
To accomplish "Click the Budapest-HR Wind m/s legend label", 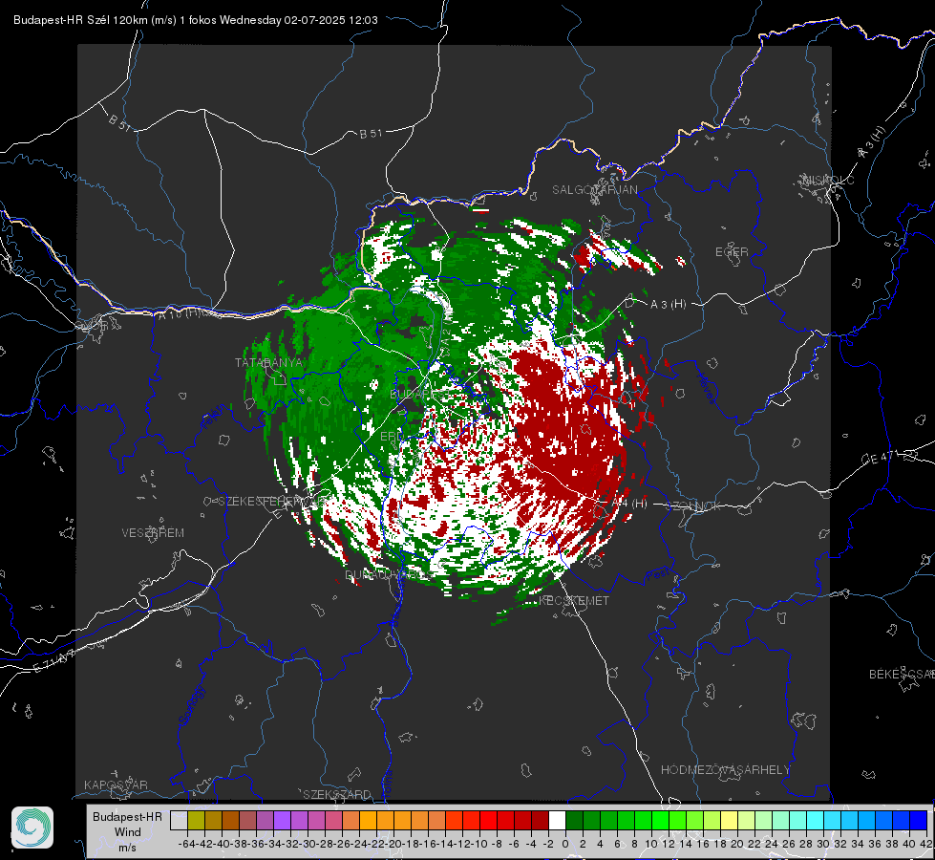I will (x=128, y=831).
